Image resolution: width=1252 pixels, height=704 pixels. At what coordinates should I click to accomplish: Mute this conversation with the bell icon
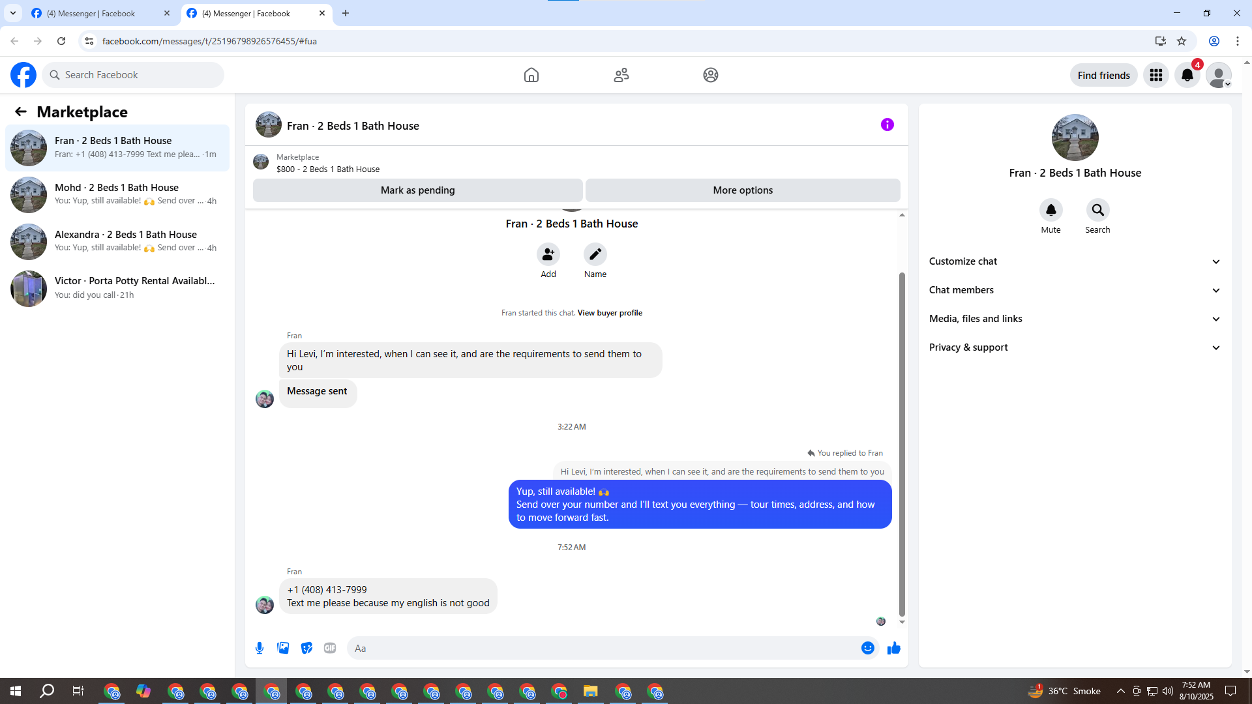click(1051, 210)
